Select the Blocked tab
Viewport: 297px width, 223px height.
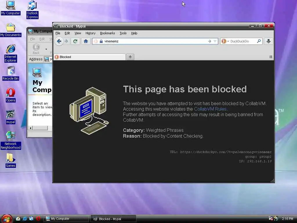point(90,57)
